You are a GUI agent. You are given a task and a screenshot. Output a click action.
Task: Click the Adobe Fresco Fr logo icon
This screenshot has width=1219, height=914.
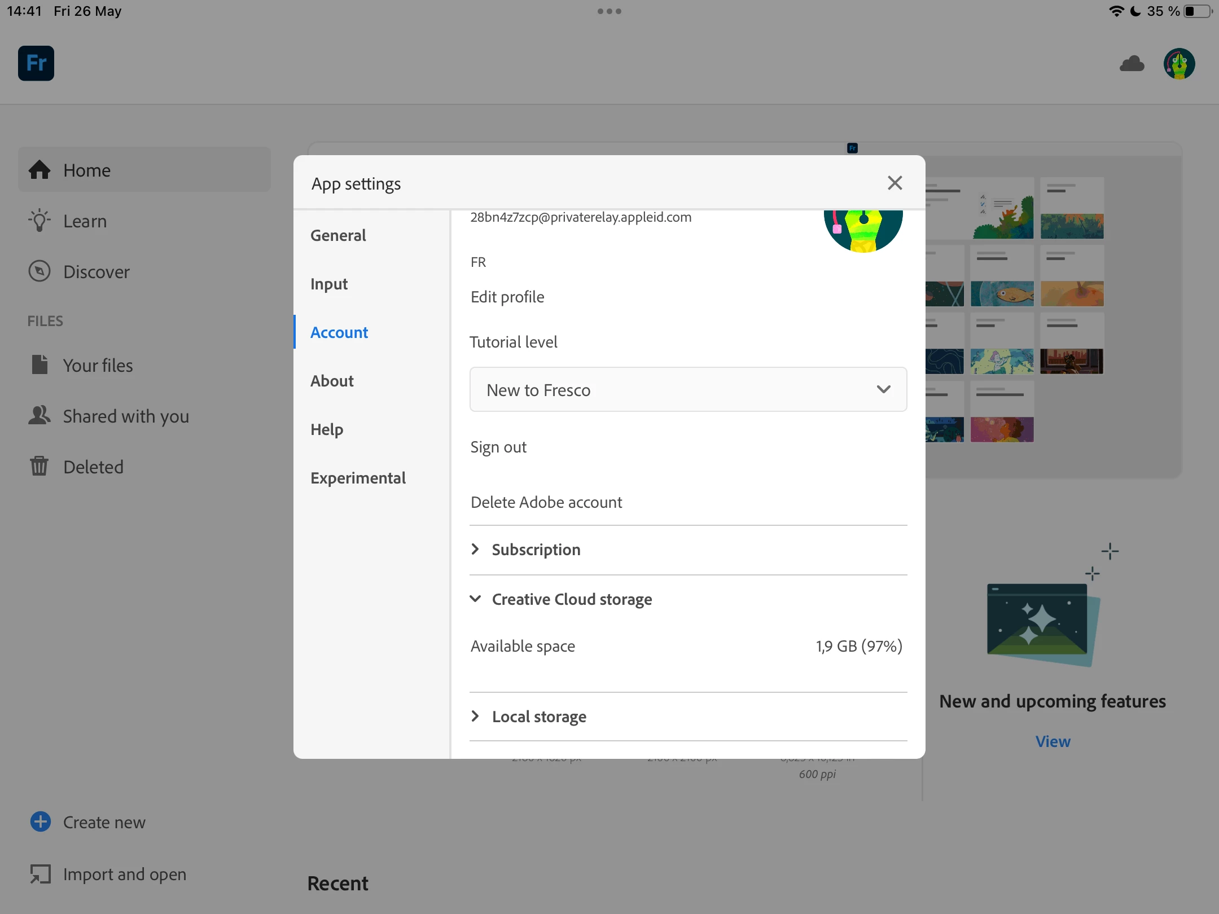[36, 63]
